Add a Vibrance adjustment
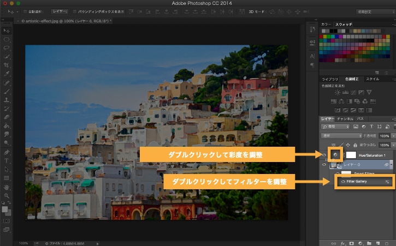396x246 pixels. click(x=369, y=92)
